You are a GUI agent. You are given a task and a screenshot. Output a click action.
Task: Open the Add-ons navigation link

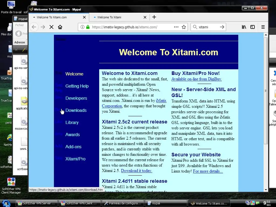73,147
